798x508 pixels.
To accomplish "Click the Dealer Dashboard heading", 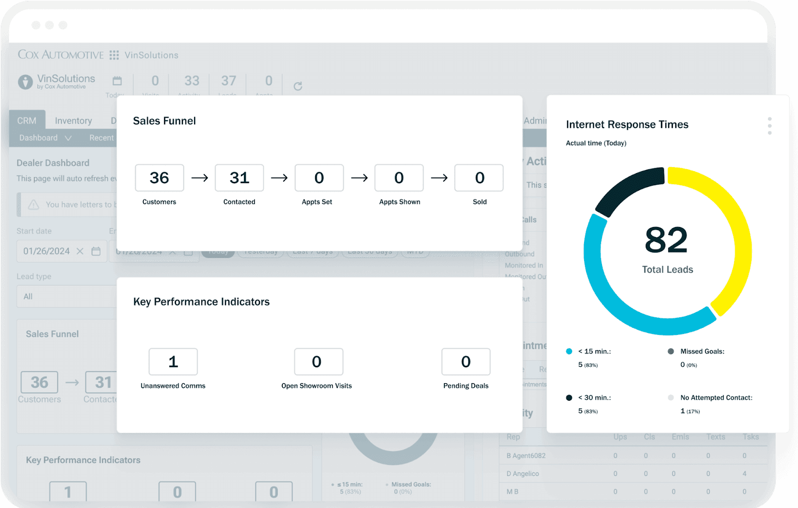I will (x=53, y=163).
